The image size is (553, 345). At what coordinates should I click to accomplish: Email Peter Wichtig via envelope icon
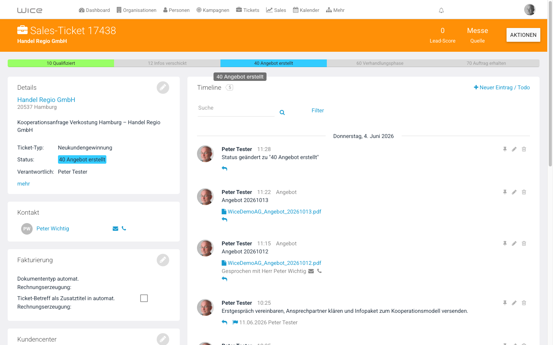click(x=115, y=228)
